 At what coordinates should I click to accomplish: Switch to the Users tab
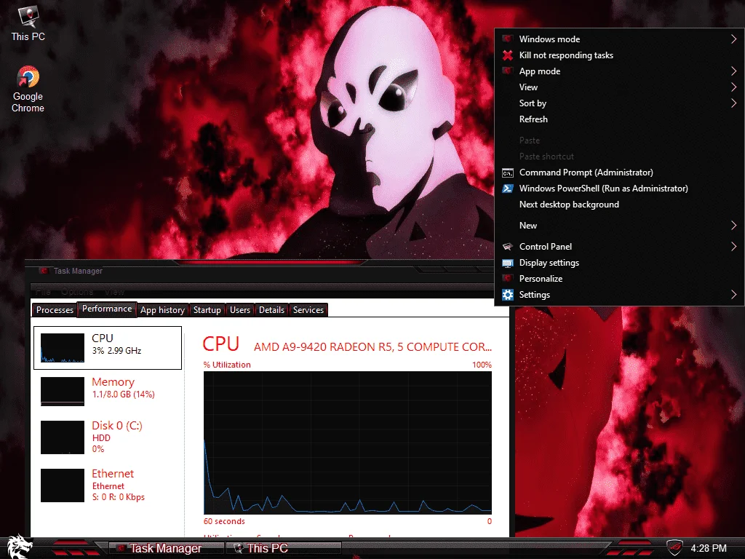click(x=240, y=310)
